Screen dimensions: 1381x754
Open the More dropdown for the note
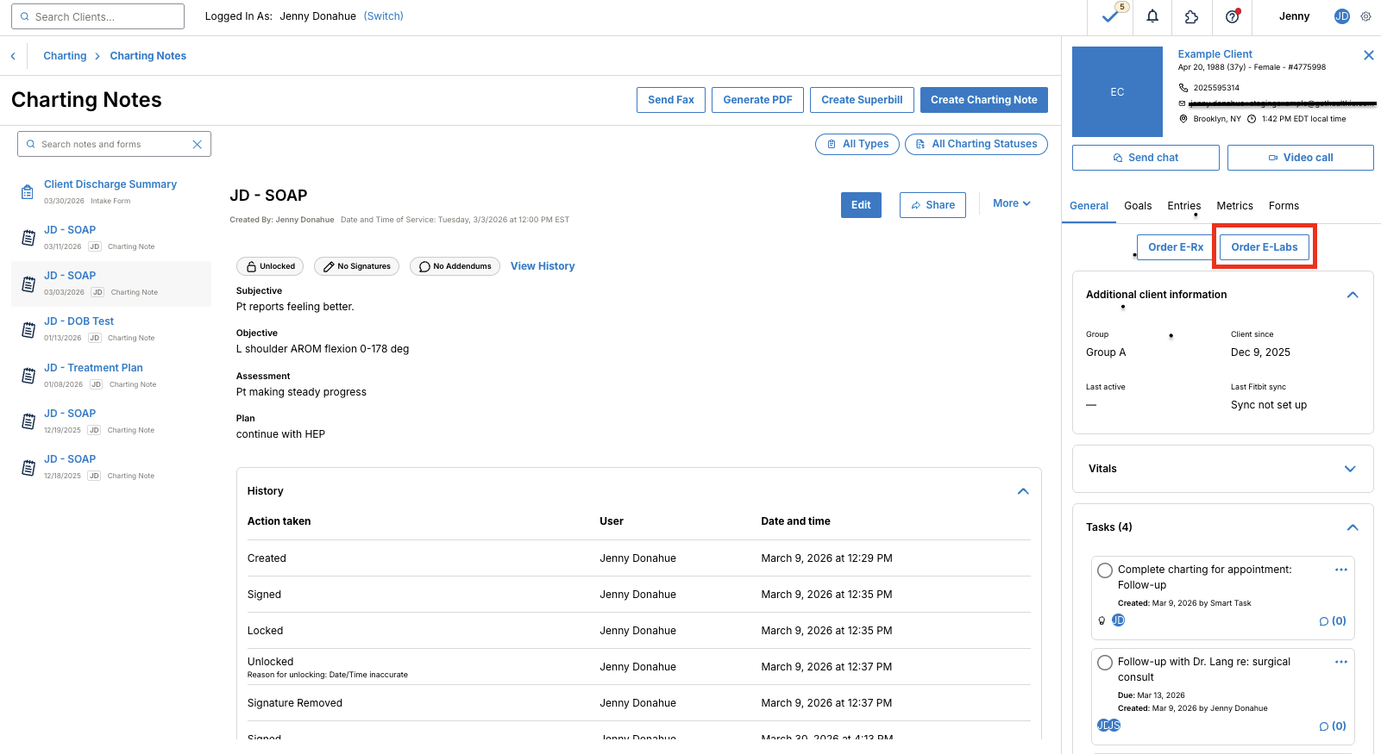[1012, 203]
